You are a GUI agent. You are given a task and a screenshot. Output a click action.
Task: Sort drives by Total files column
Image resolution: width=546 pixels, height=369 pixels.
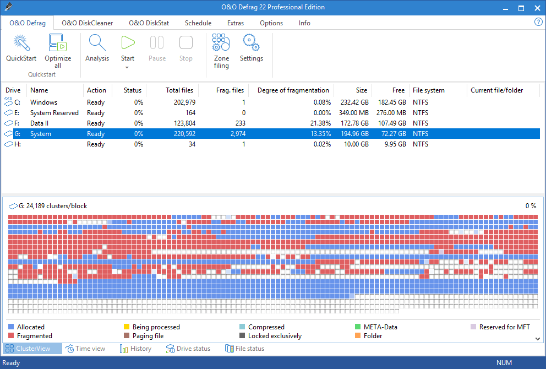[x=180, y=90]
